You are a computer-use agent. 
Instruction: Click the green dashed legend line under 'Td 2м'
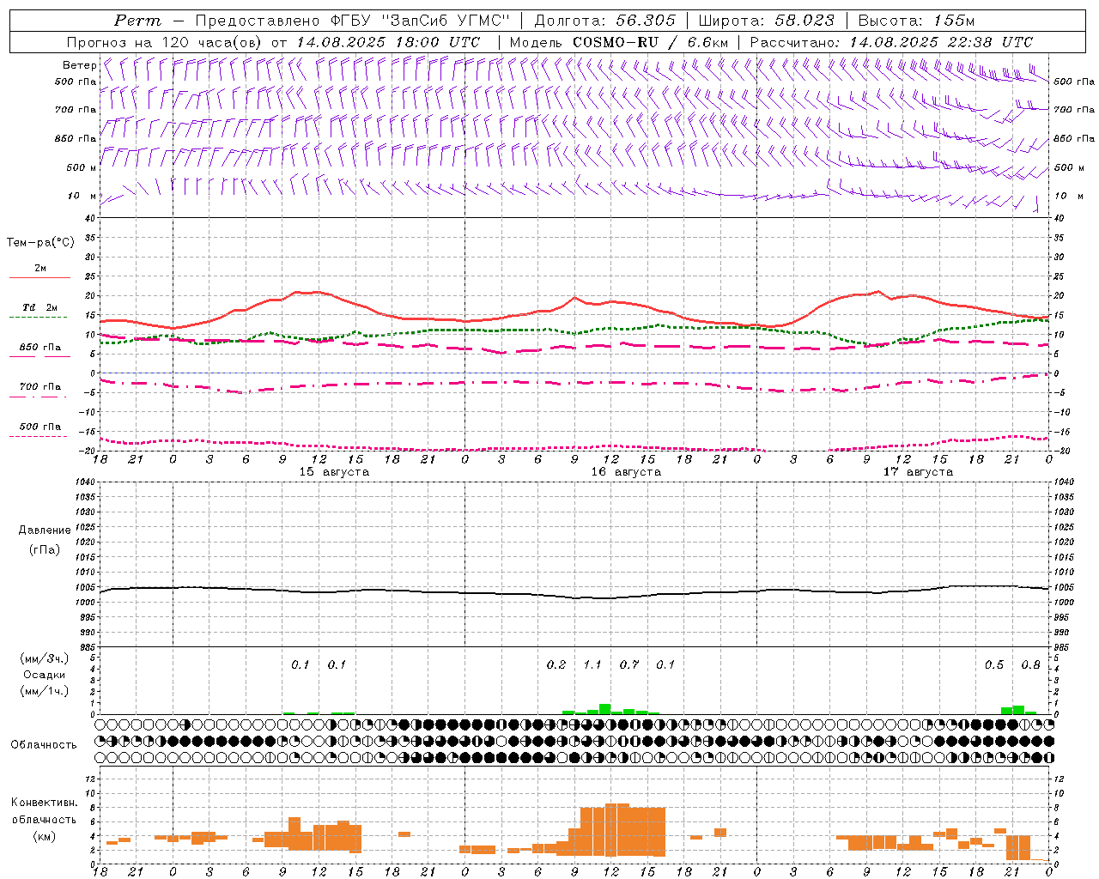pos(38,317)
